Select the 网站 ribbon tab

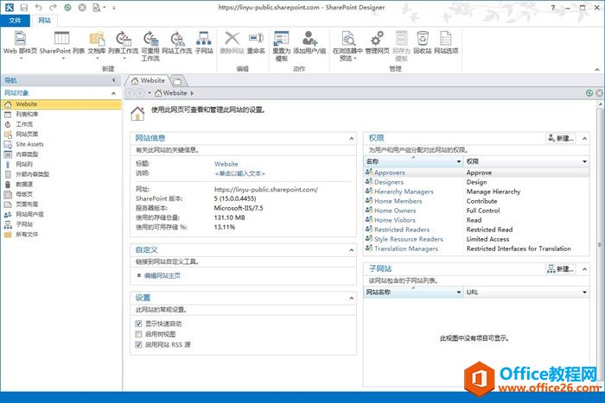tap(45, 20)
